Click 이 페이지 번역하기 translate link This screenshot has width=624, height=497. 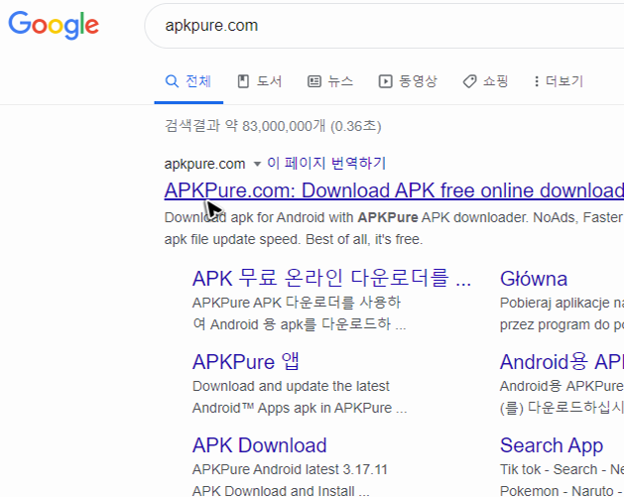tap(326, 163)
